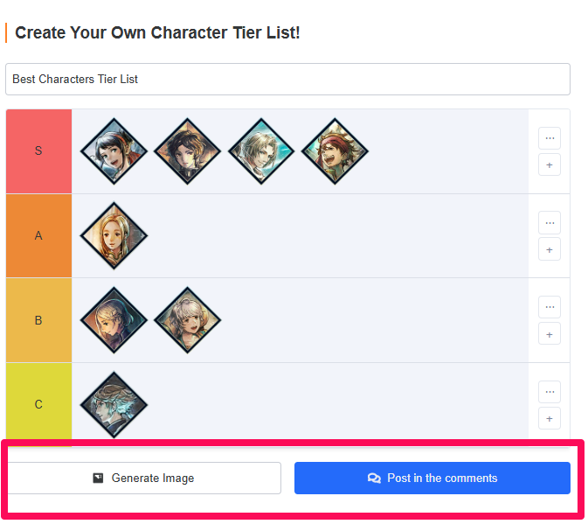Click the character portrait in A tier
This screenshot has height=531, width=588.
114,235
